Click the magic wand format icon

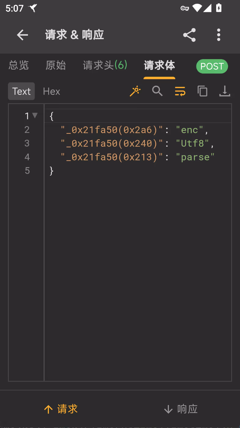click(x=135, y=91)
